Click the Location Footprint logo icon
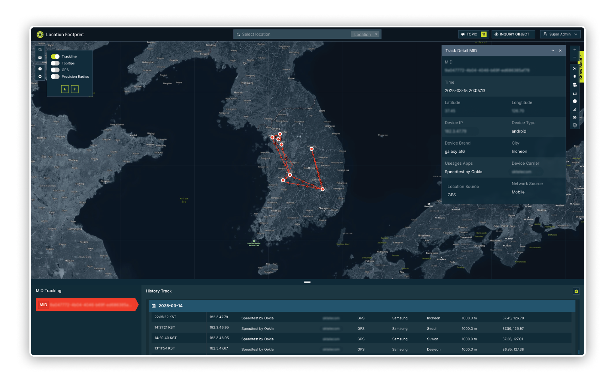The image size is (616, 386). [40, 35]
